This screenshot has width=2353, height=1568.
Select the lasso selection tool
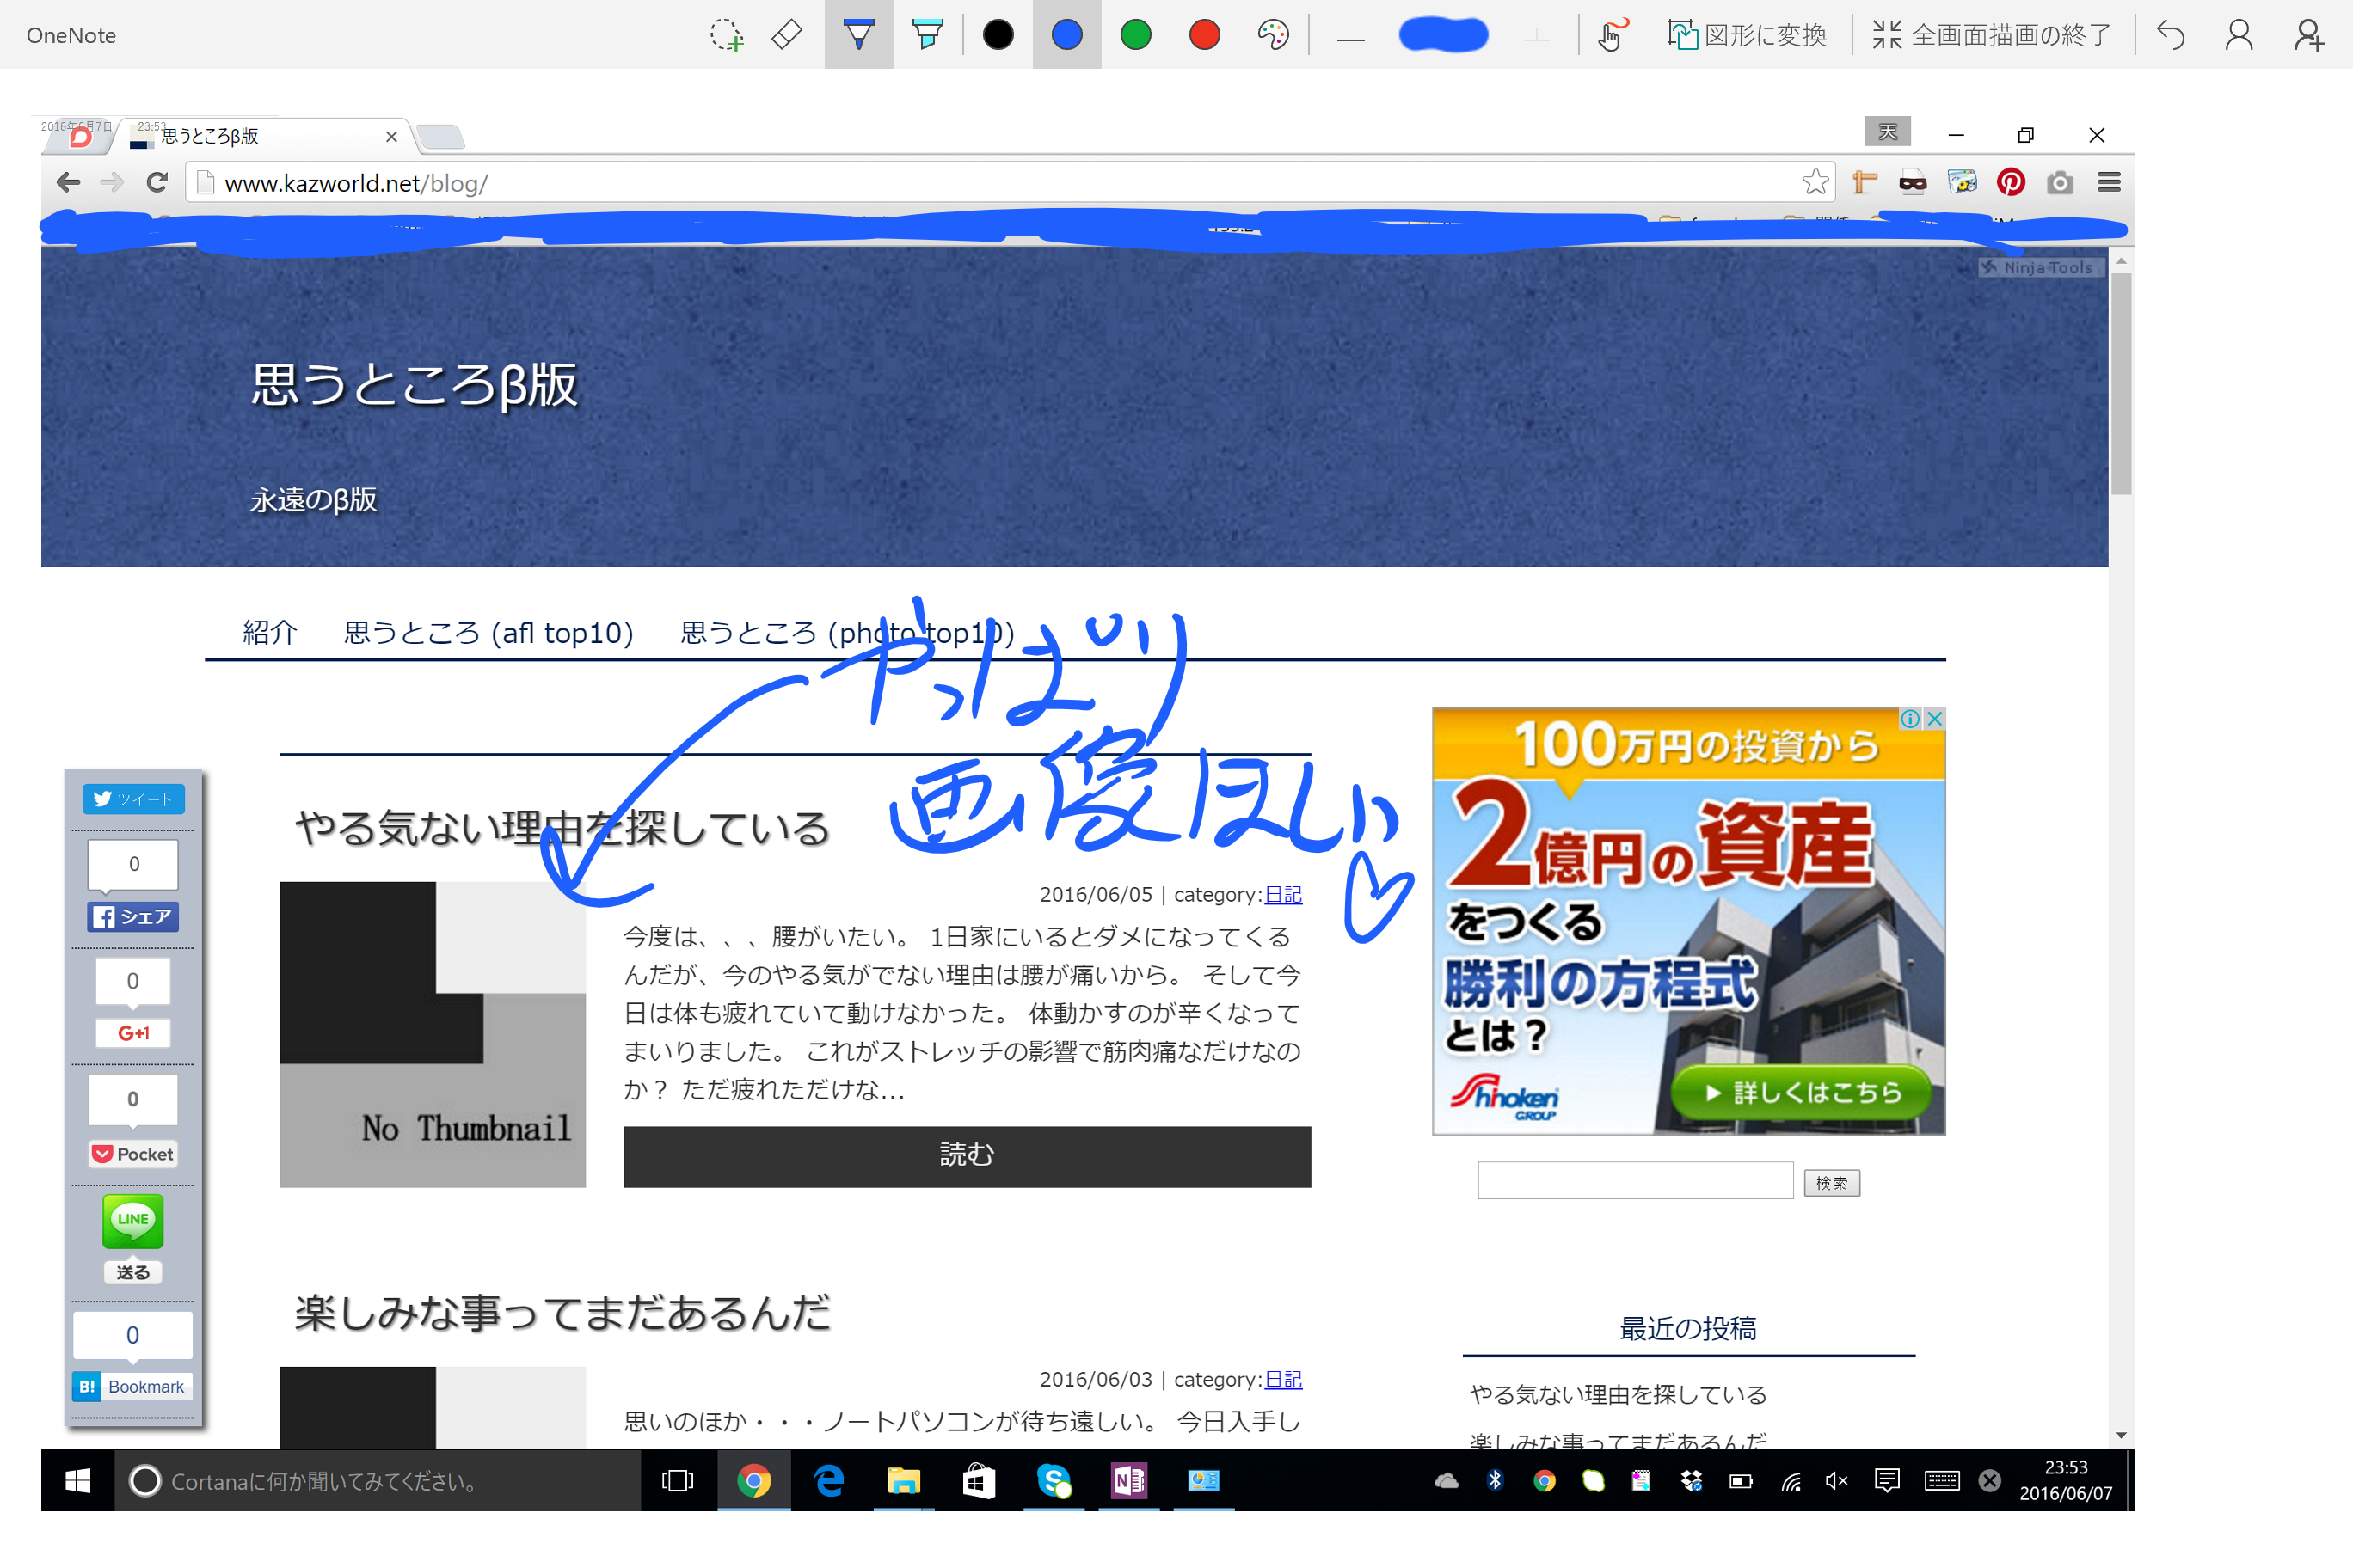tap(728, 35)
